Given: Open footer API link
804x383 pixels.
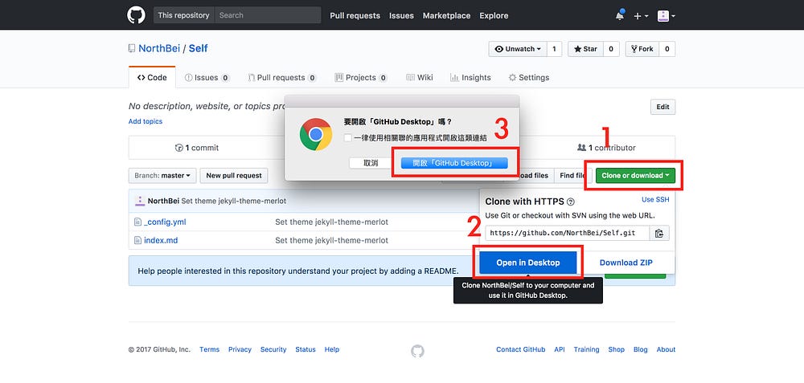Looking at the screenshot, I should [x=560, y=349].
